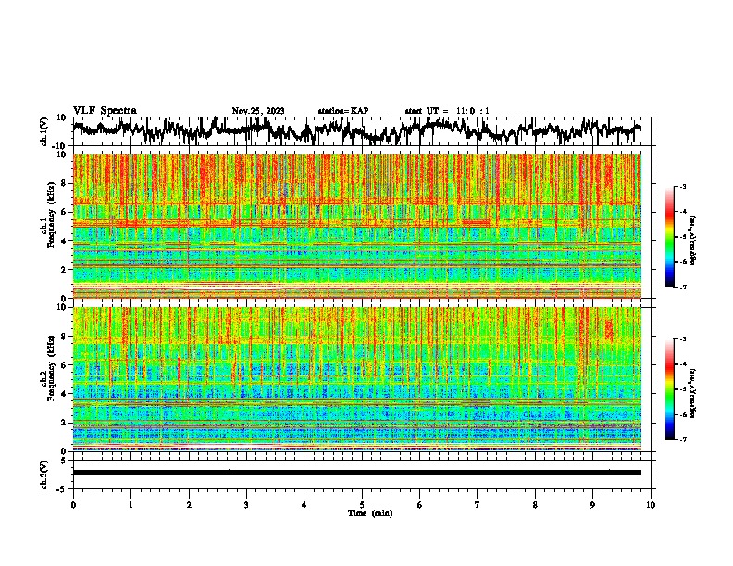Click the ch.2 "Frequency (kHz)" axis label
The image size is (733, 566).
tap(51, 368)
